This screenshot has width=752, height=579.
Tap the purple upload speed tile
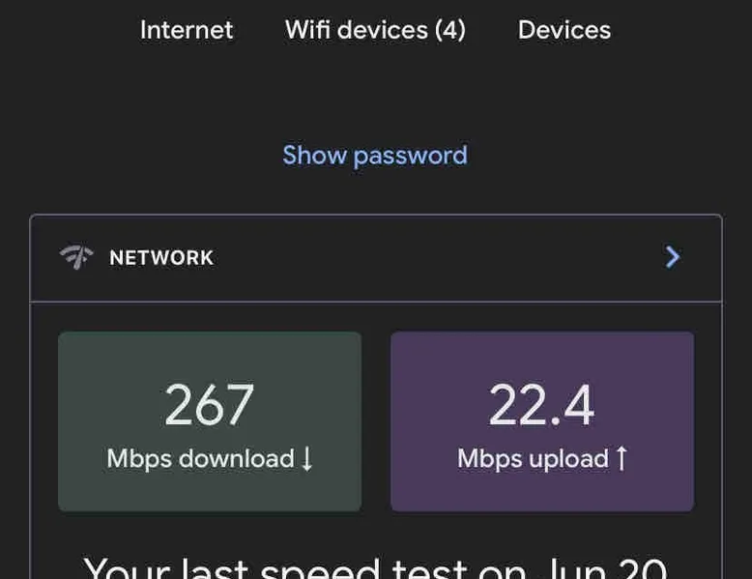(542, 421)
